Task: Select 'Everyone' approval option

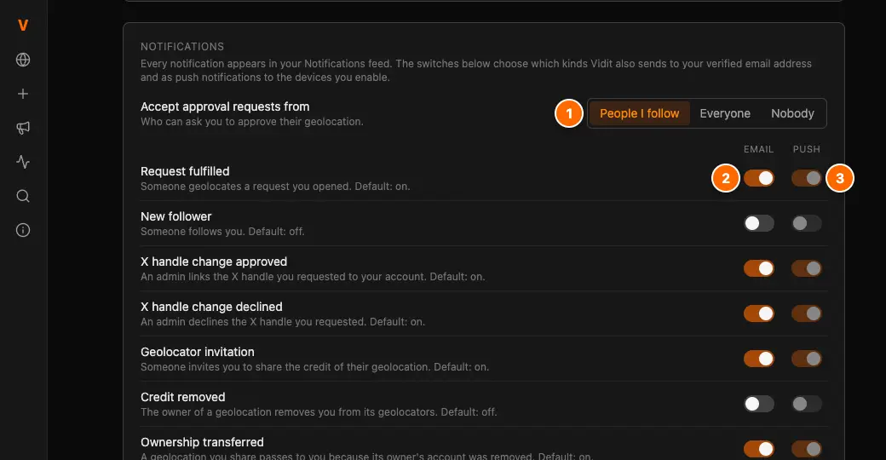Action: click(725, 113)
